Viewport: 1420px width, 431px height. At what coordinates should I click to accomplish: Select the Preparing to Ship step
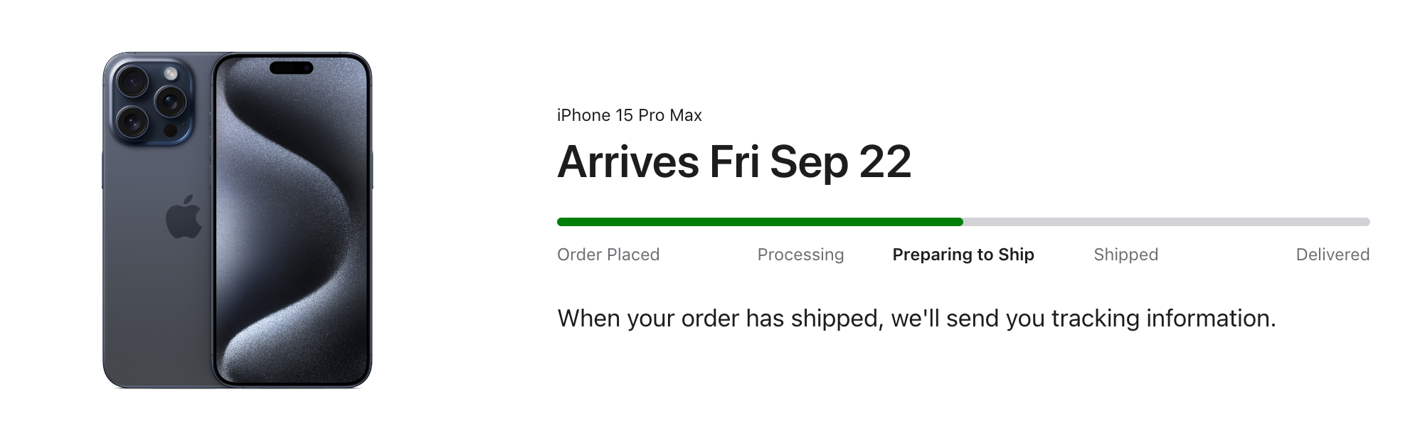(963, 255)
